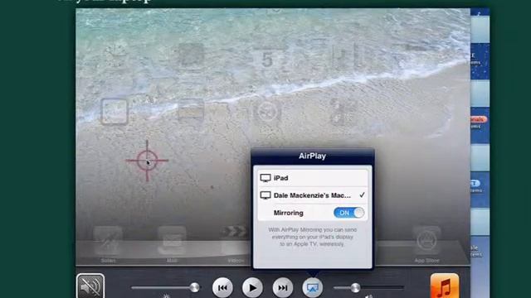Click the AirPlay popup title

tap(312, 156)
